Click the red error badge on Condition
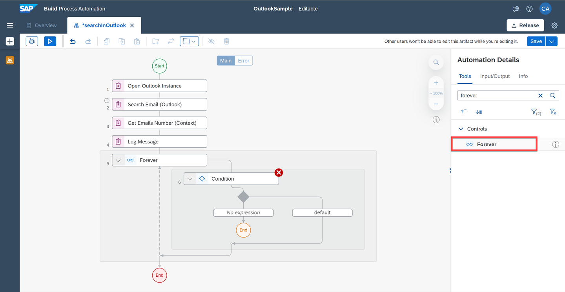 279,172
